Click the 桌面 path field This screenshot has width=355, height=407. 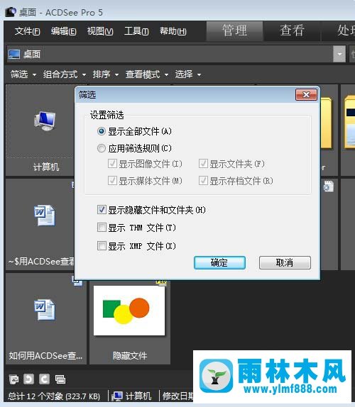[175, 54]
